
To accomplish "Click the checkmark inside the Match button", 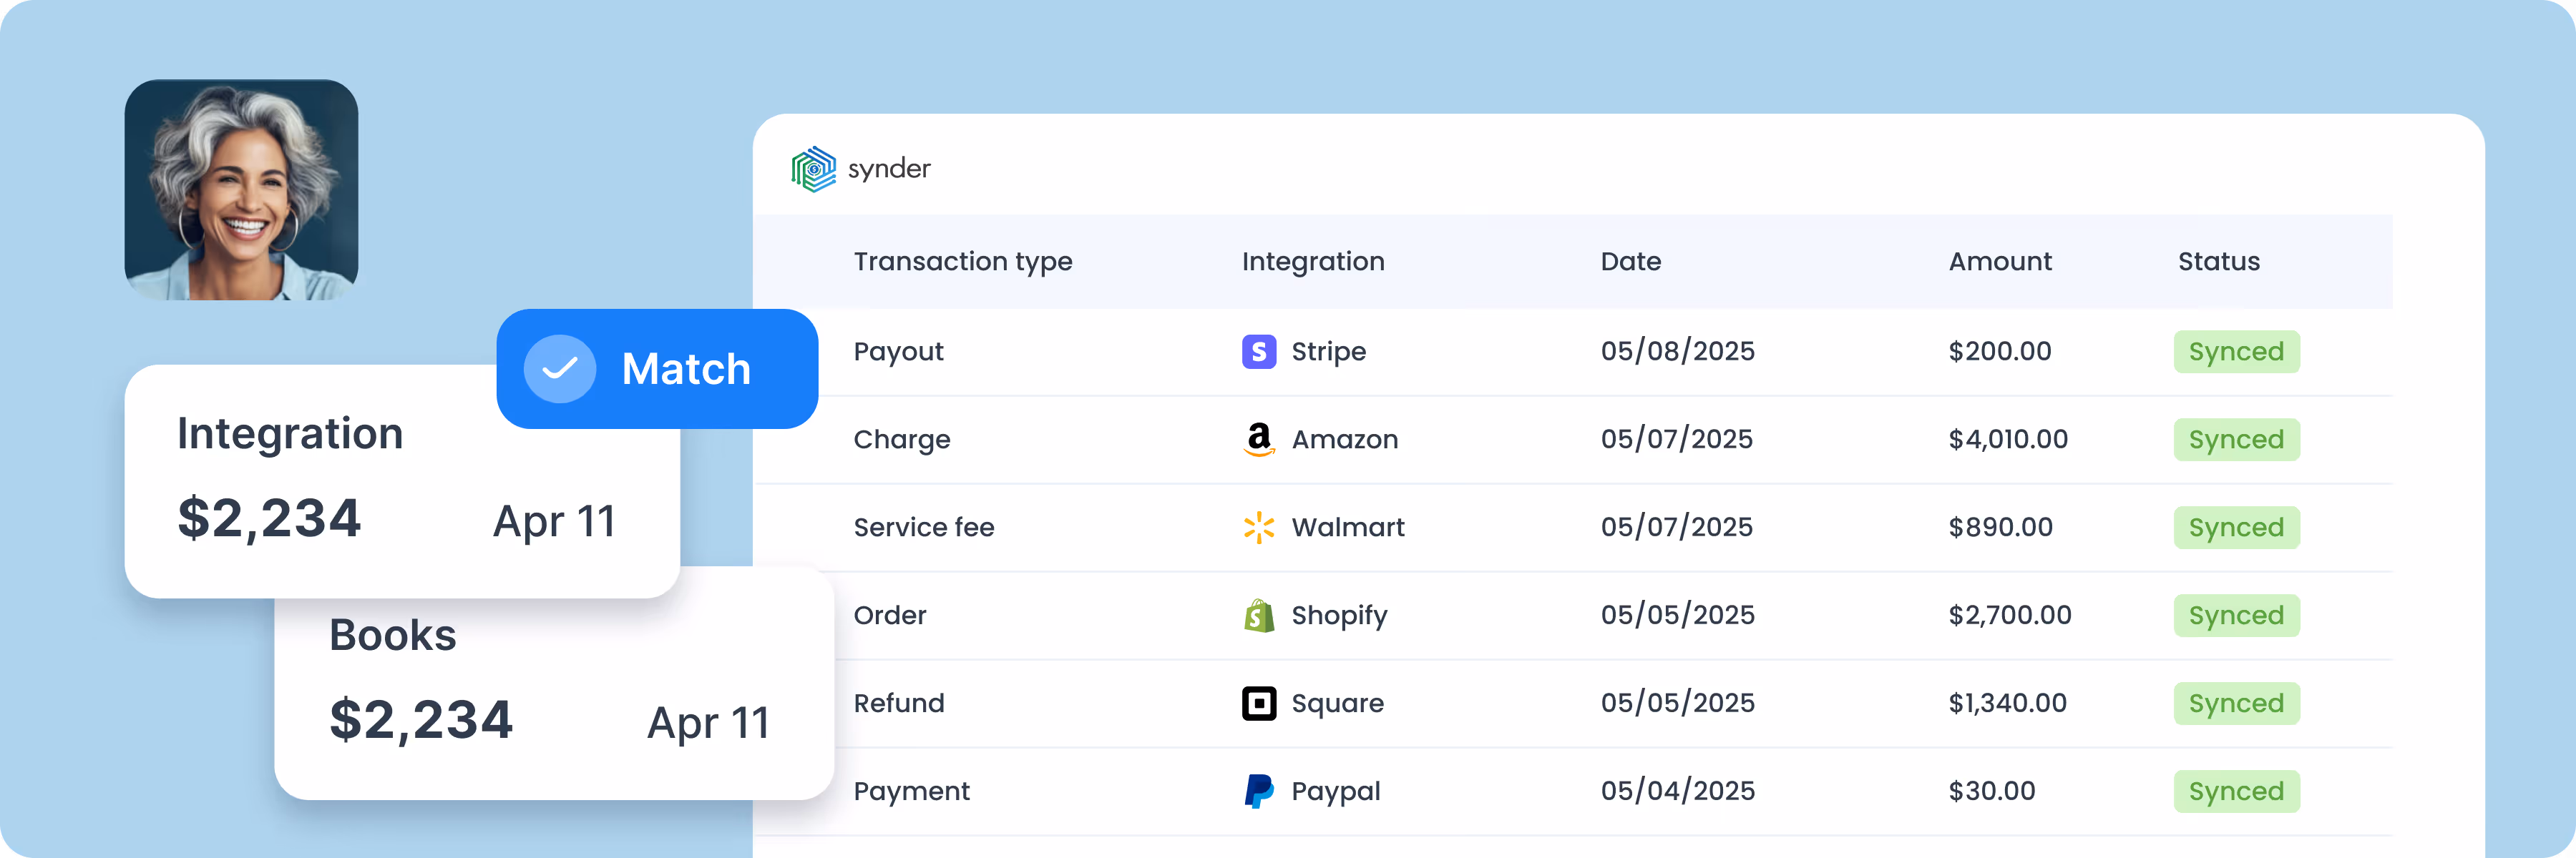I will [x=560, y=368].
